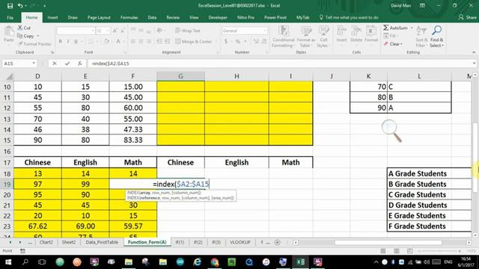The width and height of the screenshot is (479, 269).
Task: Click the Paste clipboard icon
Action: pos(9,31)
